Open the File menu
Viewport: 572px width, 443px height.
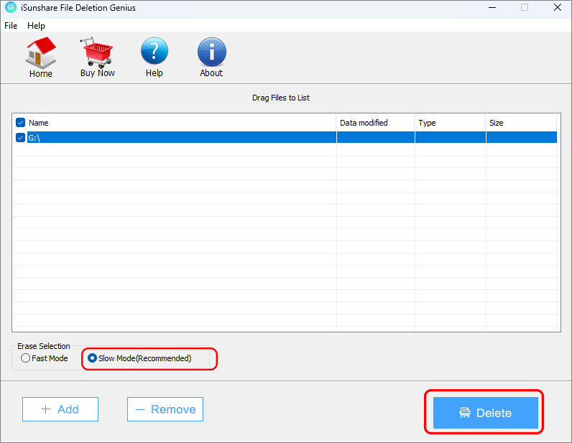coord(11,26)
